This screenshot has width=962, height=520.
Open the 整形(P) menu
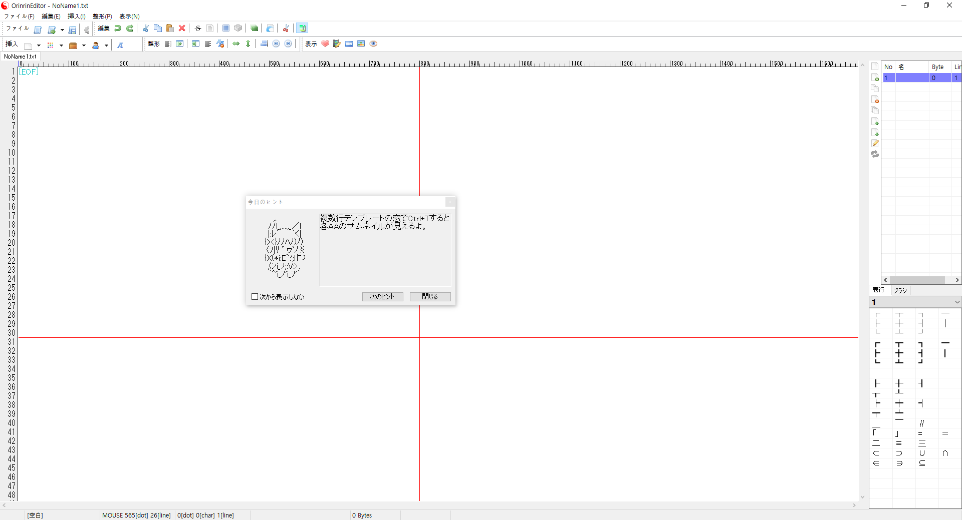102,17
